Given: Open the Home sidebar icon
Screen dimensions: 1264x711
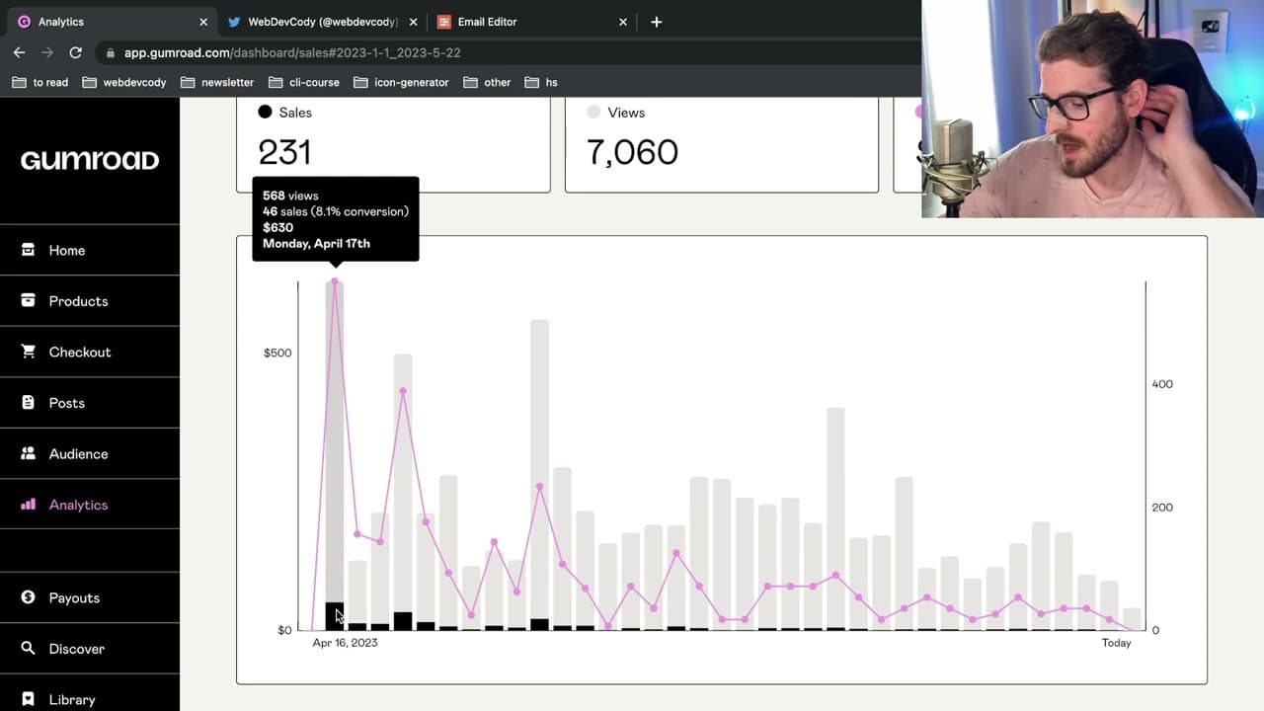Looking at the screenshot, I should [29, 250].
